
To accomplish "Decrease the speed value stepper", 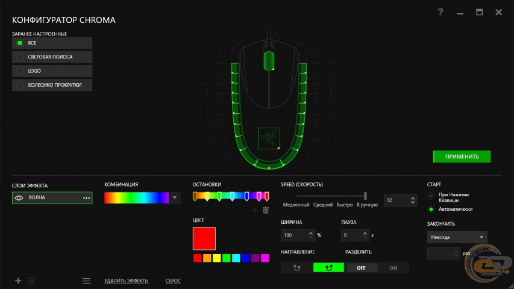I will click(x=413, y=202).
